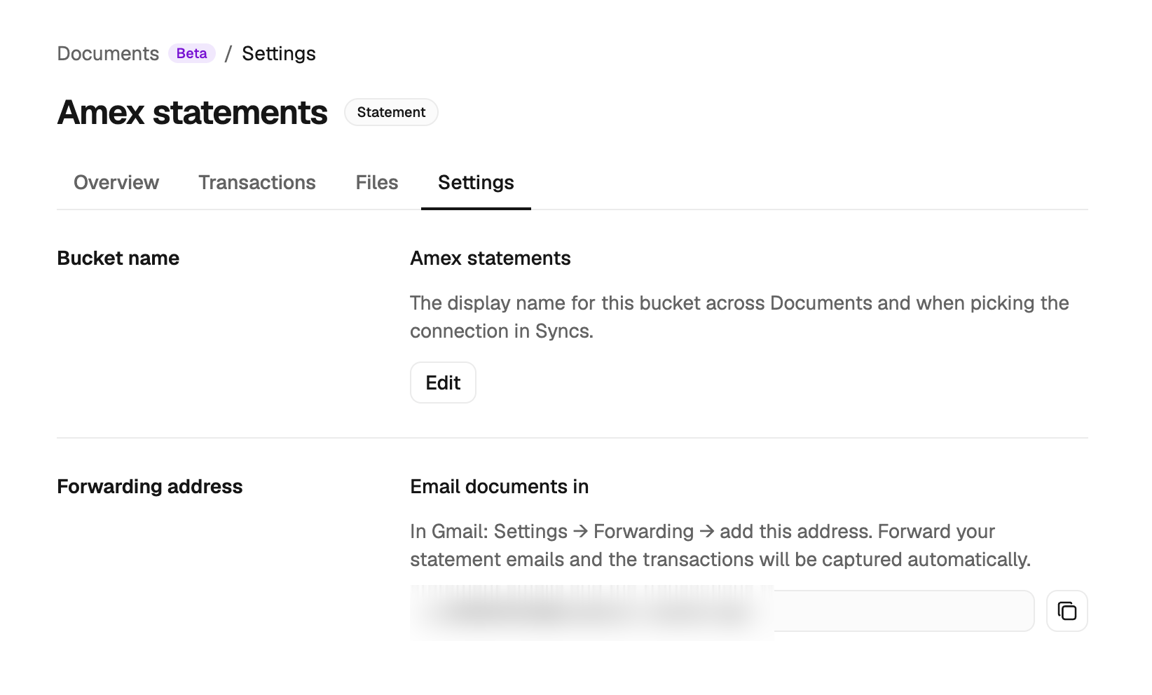Go to the Files tab
Screen dimensions: 1152x695
377,182
